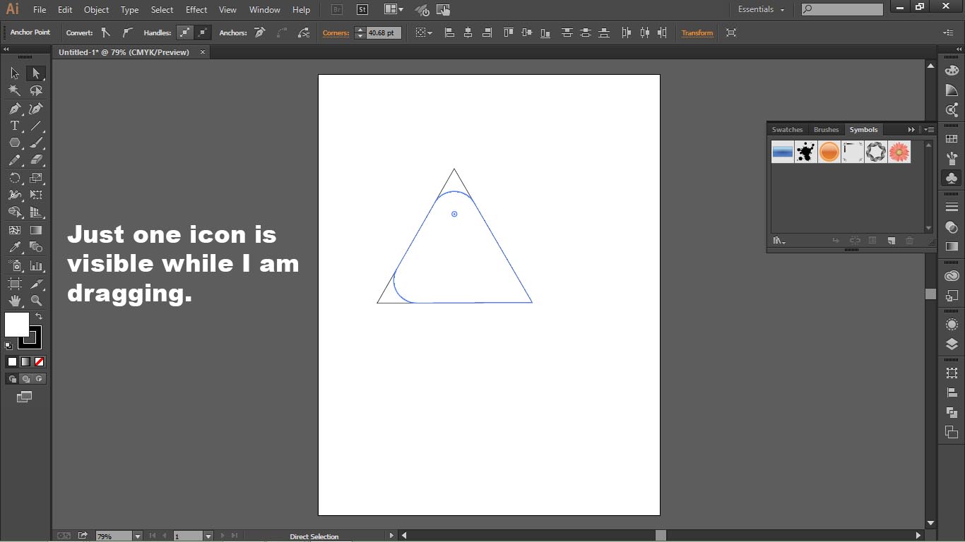Open the Symbols panel options menu
The width and height of the screenshot is (965, 542).
(x=929, y=130)
